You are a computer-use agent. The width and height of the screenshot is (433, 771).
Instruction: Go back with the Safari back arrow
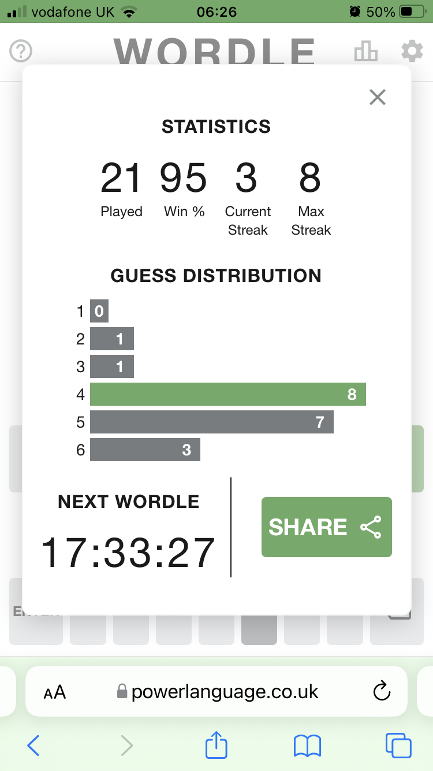coord(33,746)
